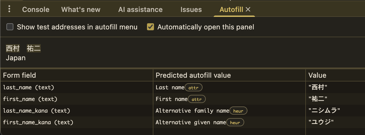
Task: Click the Form field column header
Action: [x=20, y=75]
